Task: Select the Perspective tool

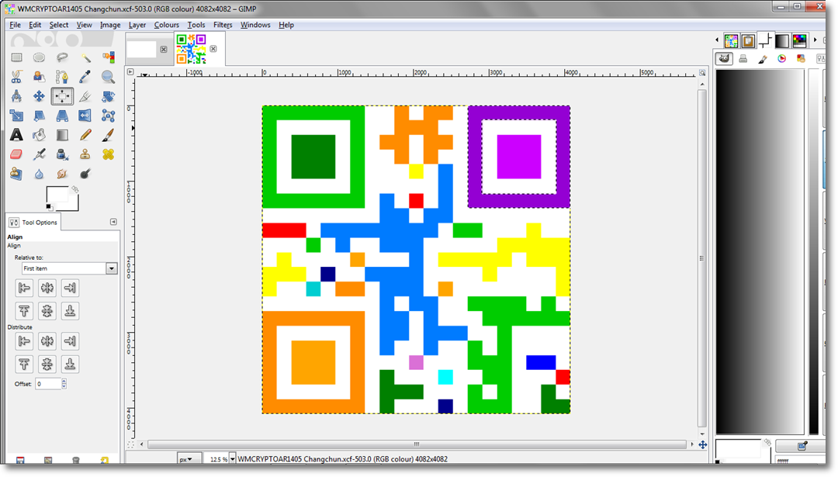Action: point(62,116)
